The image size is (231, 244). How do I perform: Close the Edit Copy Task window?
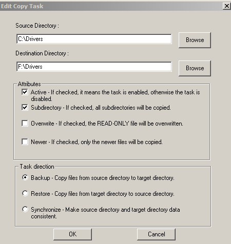pos(227,6)
